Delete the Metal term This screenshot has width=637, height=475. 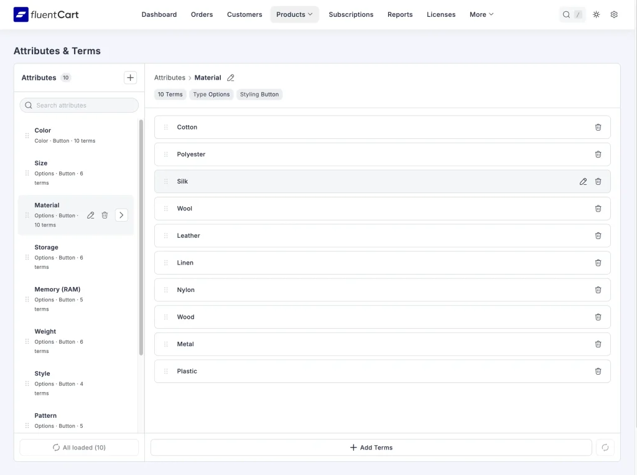(x=598, y=344)
